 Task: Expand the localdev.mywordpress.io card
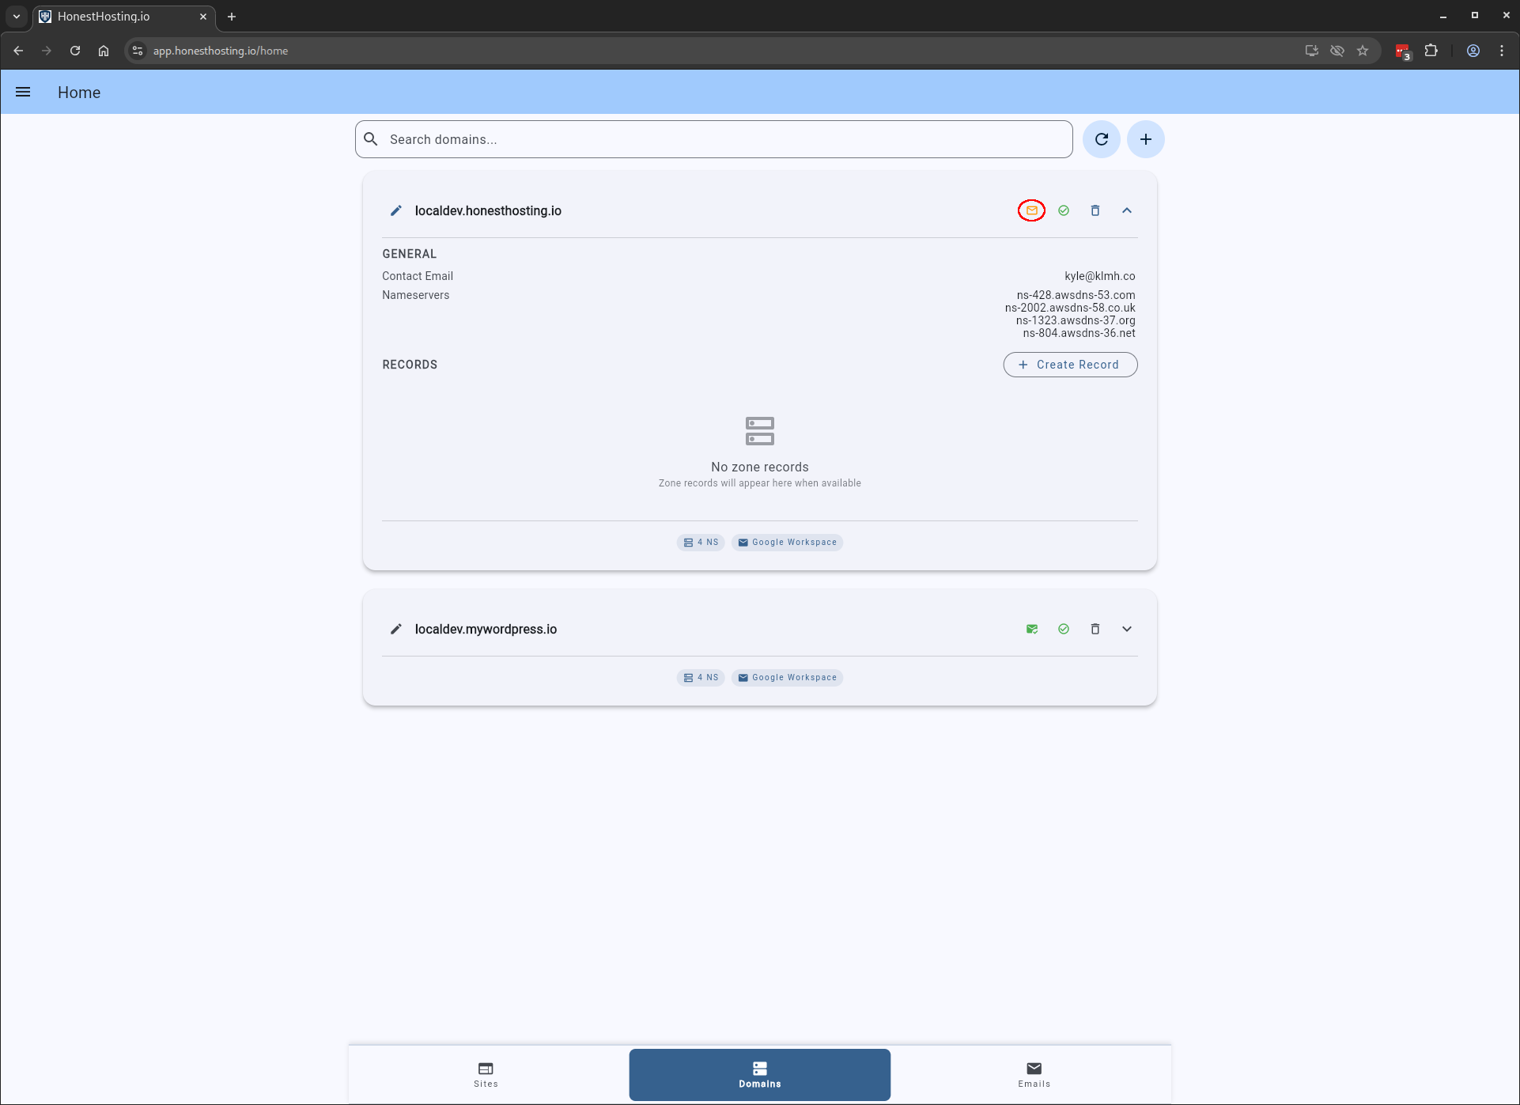[x=1127, y=629]
